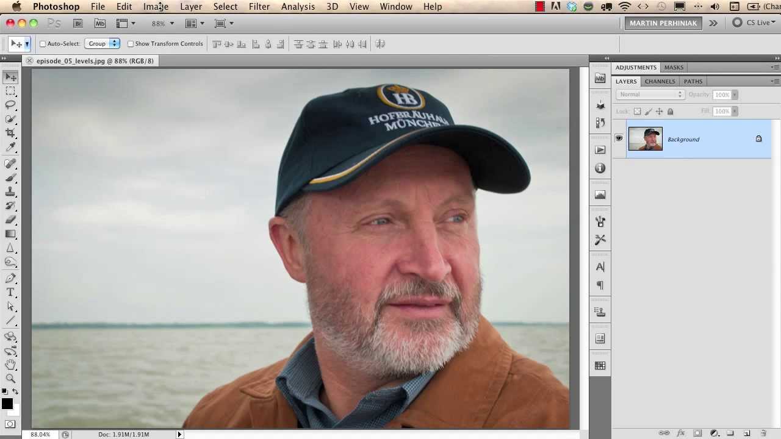Select the Gradient tool
781x439 pixels.
click(10, 234)
